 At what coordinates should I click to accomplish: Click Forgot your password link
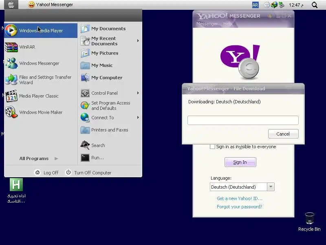point(240,207)
